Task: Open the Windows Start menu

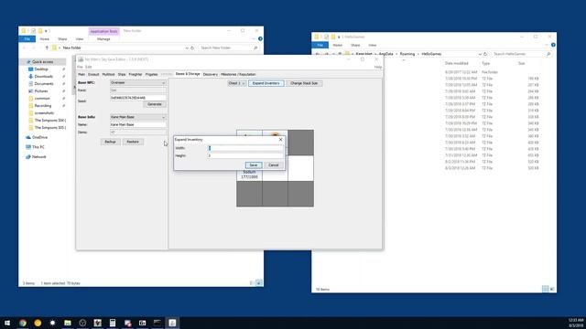Action: (7, 323)
